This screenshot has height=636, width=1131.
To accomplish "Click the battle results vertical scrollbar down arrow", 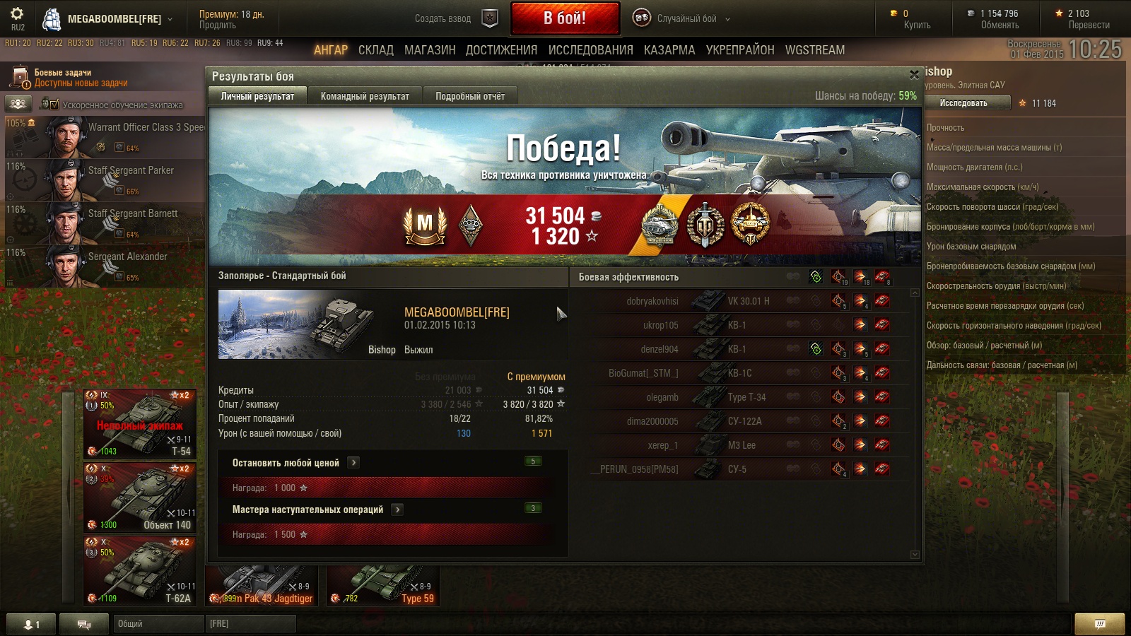I will [x=915, y=555].
